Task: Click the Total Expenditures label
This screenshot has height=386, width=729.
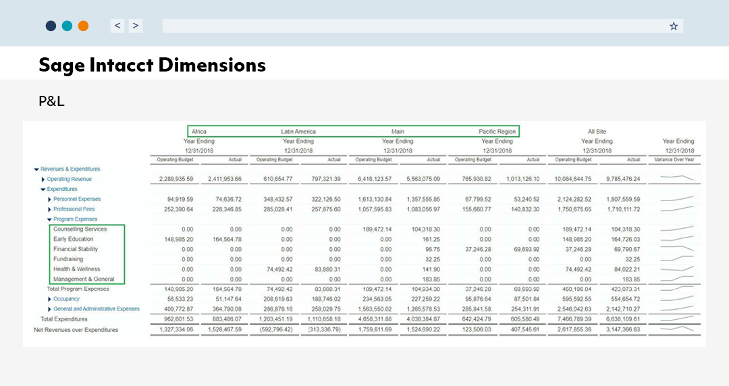Action: (x=63, y=319)
